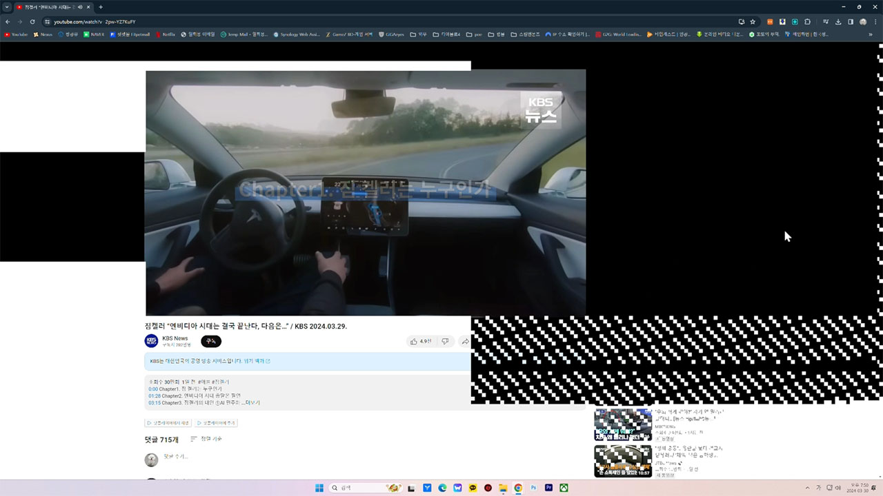Reload the page with the refresh icon
This screenshot has height=496, width=883.
(x=32, y=21)
